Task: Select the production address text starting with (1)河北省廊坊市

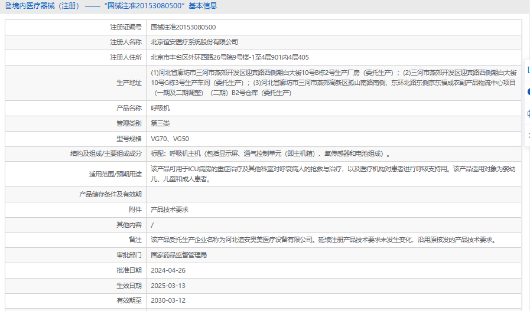Action: click(x=334, y=83)
